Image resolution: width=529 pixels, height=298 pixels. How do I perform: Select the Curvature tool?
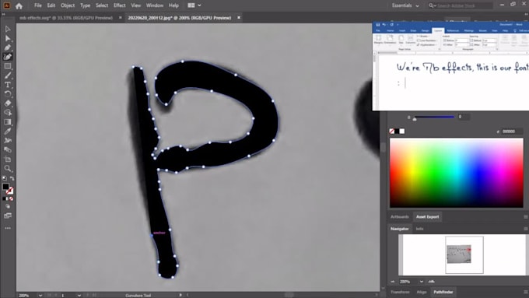(x=8, y=57)
